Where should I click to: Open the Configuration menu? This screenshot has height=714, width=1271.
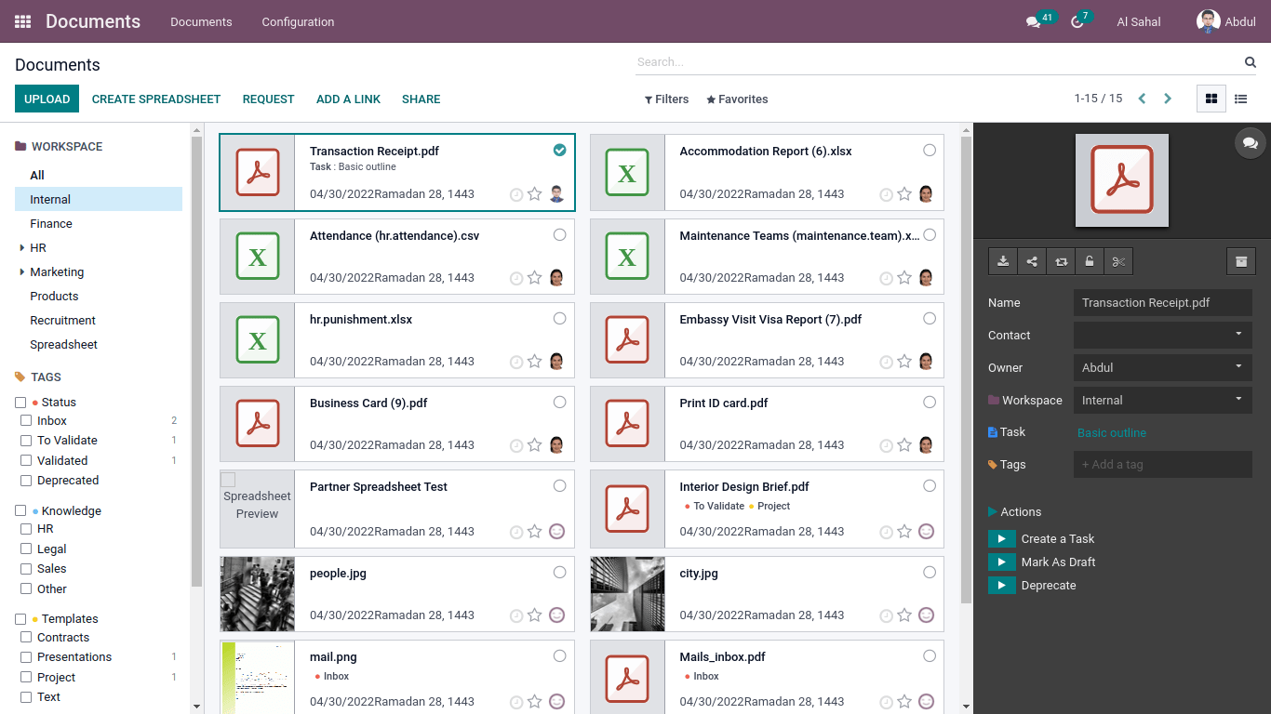pos(298,21)
